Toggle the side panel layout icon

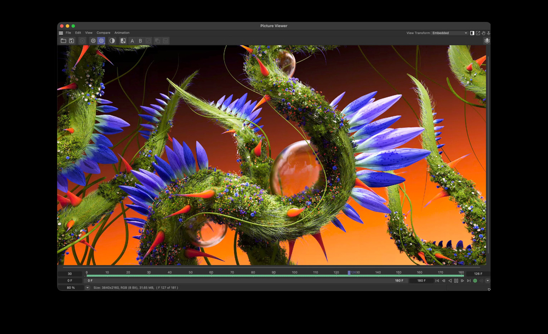click(472, 33)
